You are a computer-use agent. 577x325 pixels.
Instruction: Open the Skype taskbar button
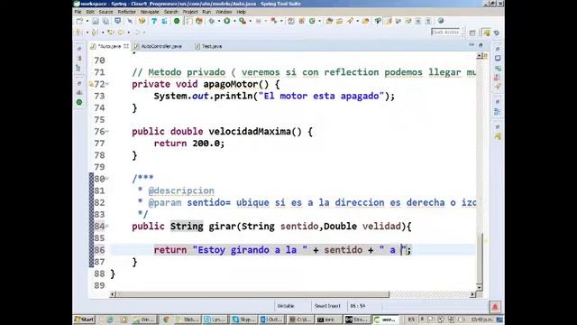pyautogui.click(x=243, y=320)
